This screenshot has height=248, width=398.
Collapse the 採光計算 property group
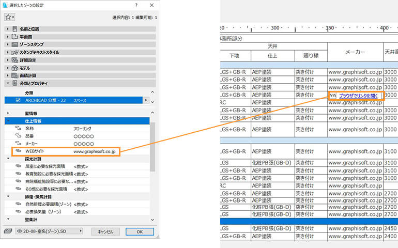click(8, 159)
